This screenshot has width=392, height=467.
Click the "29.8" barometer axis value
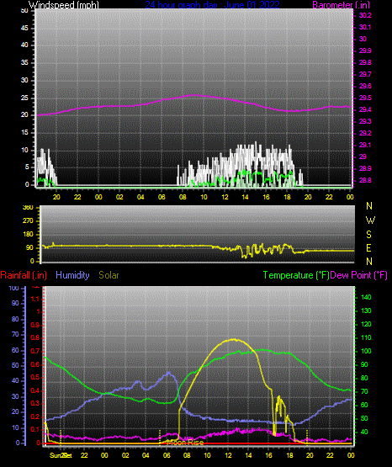tap(365, 63)
